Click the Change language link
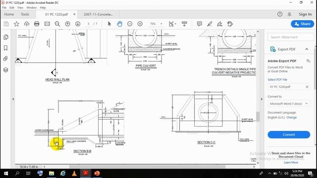This screenshot has height=178, width=317. (x=291, y=118)
